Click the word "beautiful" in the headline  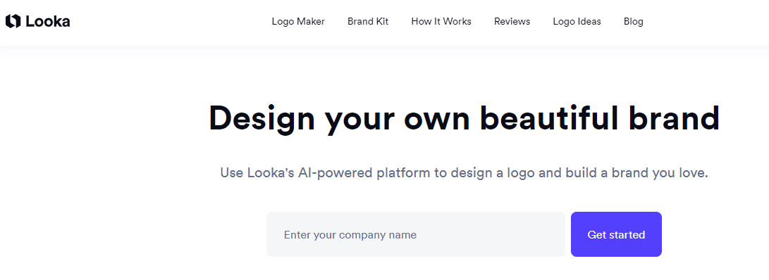coord(548,118)
